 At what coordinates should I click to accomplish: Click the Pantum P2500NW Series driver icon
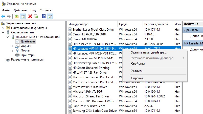pyautogui.click(x=70, y=106)
